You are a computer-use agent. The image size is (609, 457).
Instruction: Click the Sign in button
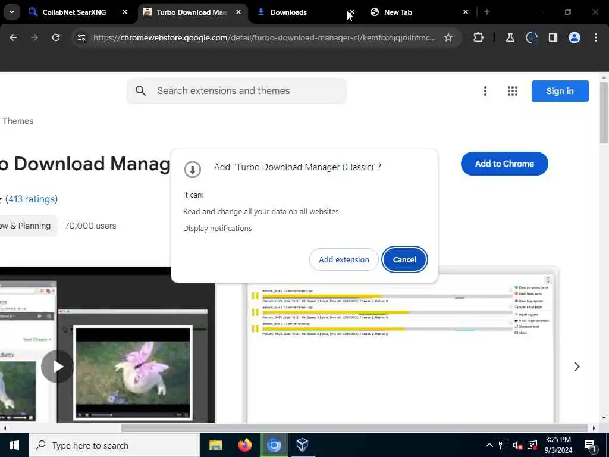coord(560,91)
